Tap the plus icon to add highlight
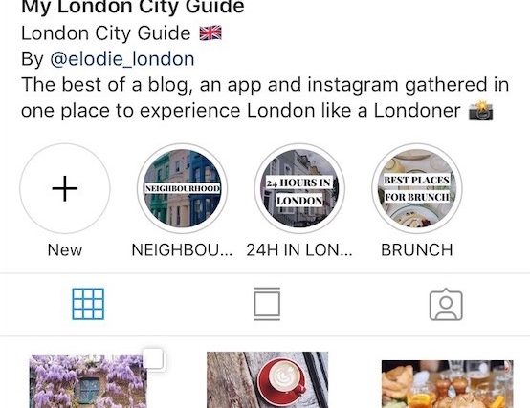Screen dimensions: 530x408 pos(65,188)
